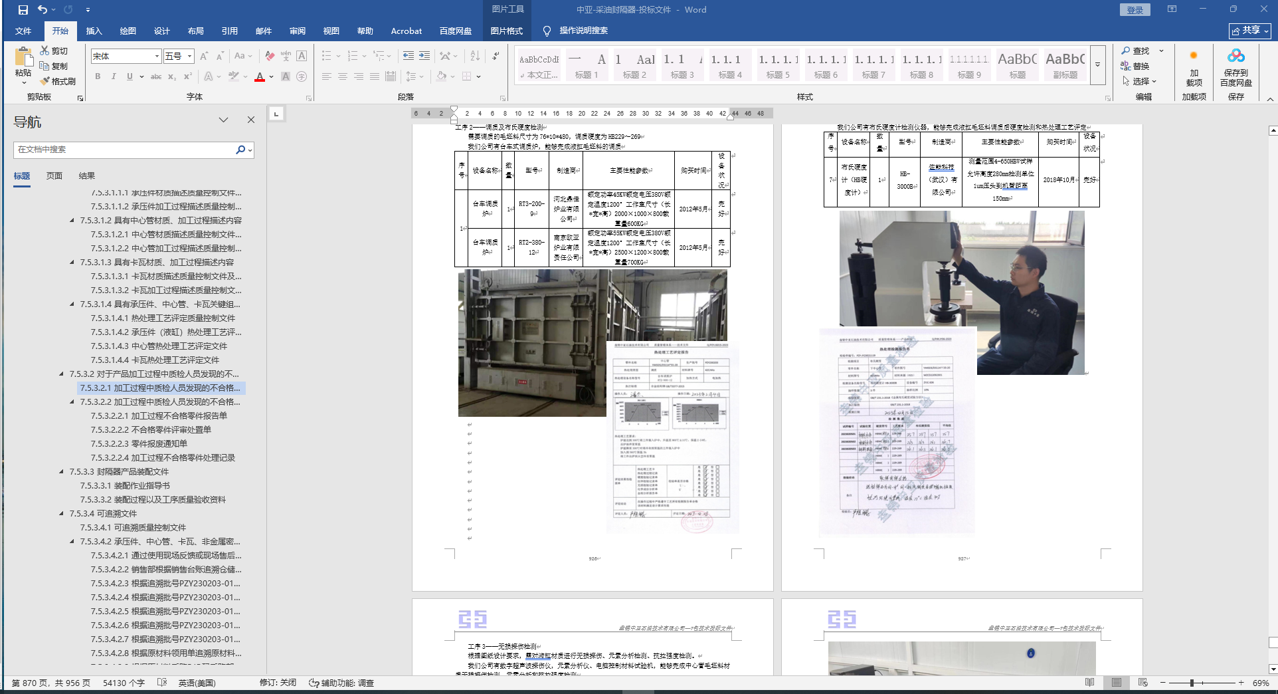Switch to Web Layout view in status bar
This screenshot has width=1278, height=694.
point(1142,683)
